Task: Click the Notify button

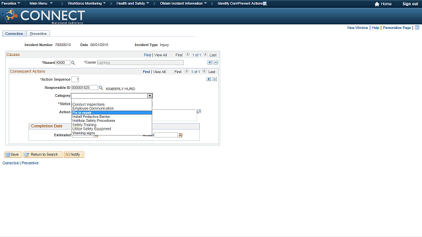Action: click(74, 155)
